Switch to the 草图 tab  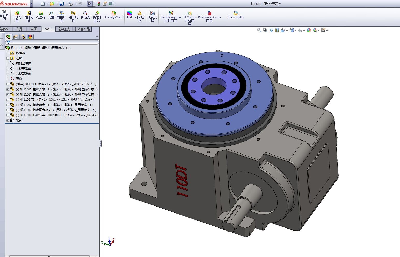coord(34,29)
